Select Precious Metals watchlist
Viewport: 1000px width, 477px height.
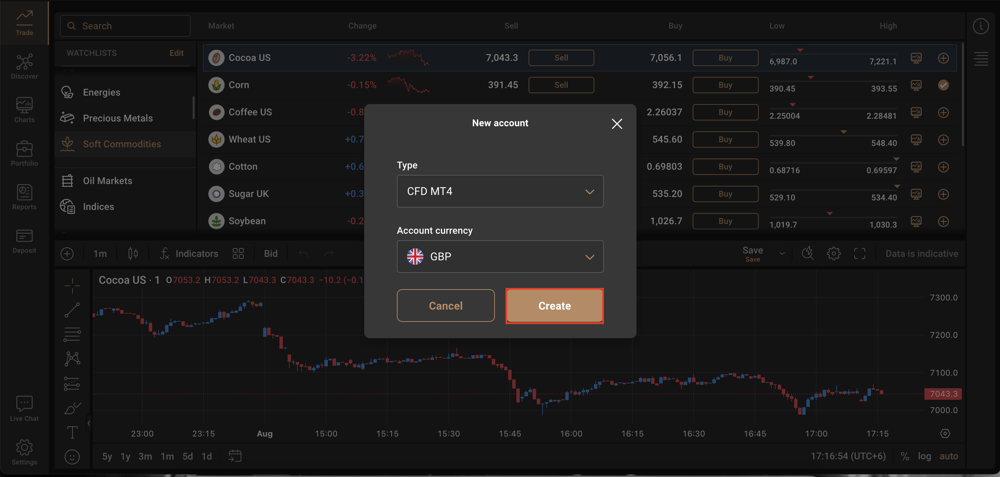[118, 118]
